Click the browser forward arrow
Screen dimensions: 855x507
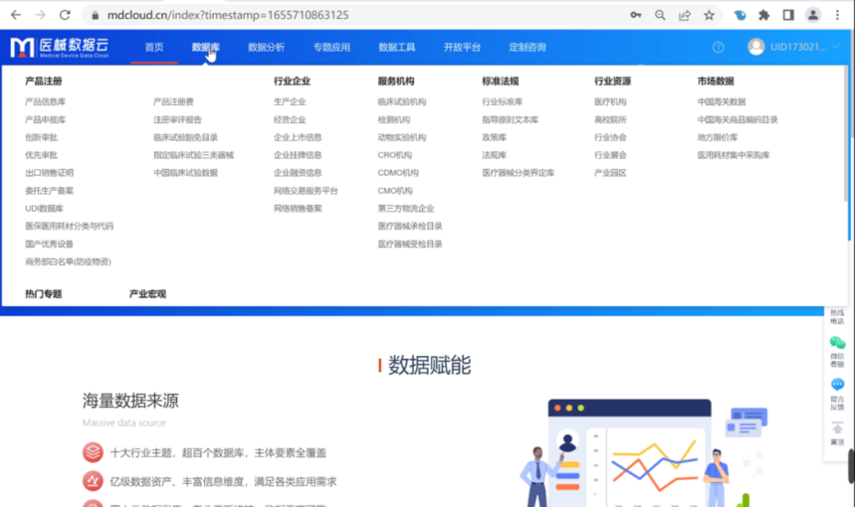pyautogui.click(x=41, y=15)
